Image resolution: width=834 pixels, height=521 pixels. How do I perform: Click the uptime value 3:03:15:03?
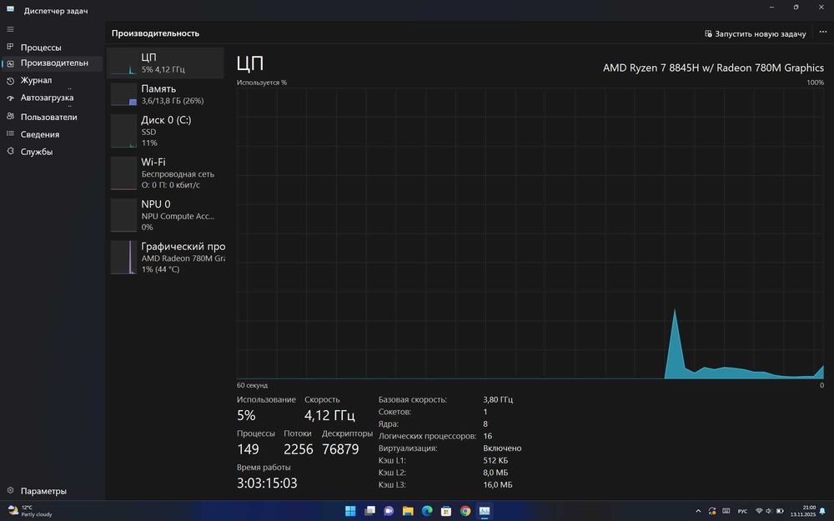pyautogui.click(x=267, y=483)
